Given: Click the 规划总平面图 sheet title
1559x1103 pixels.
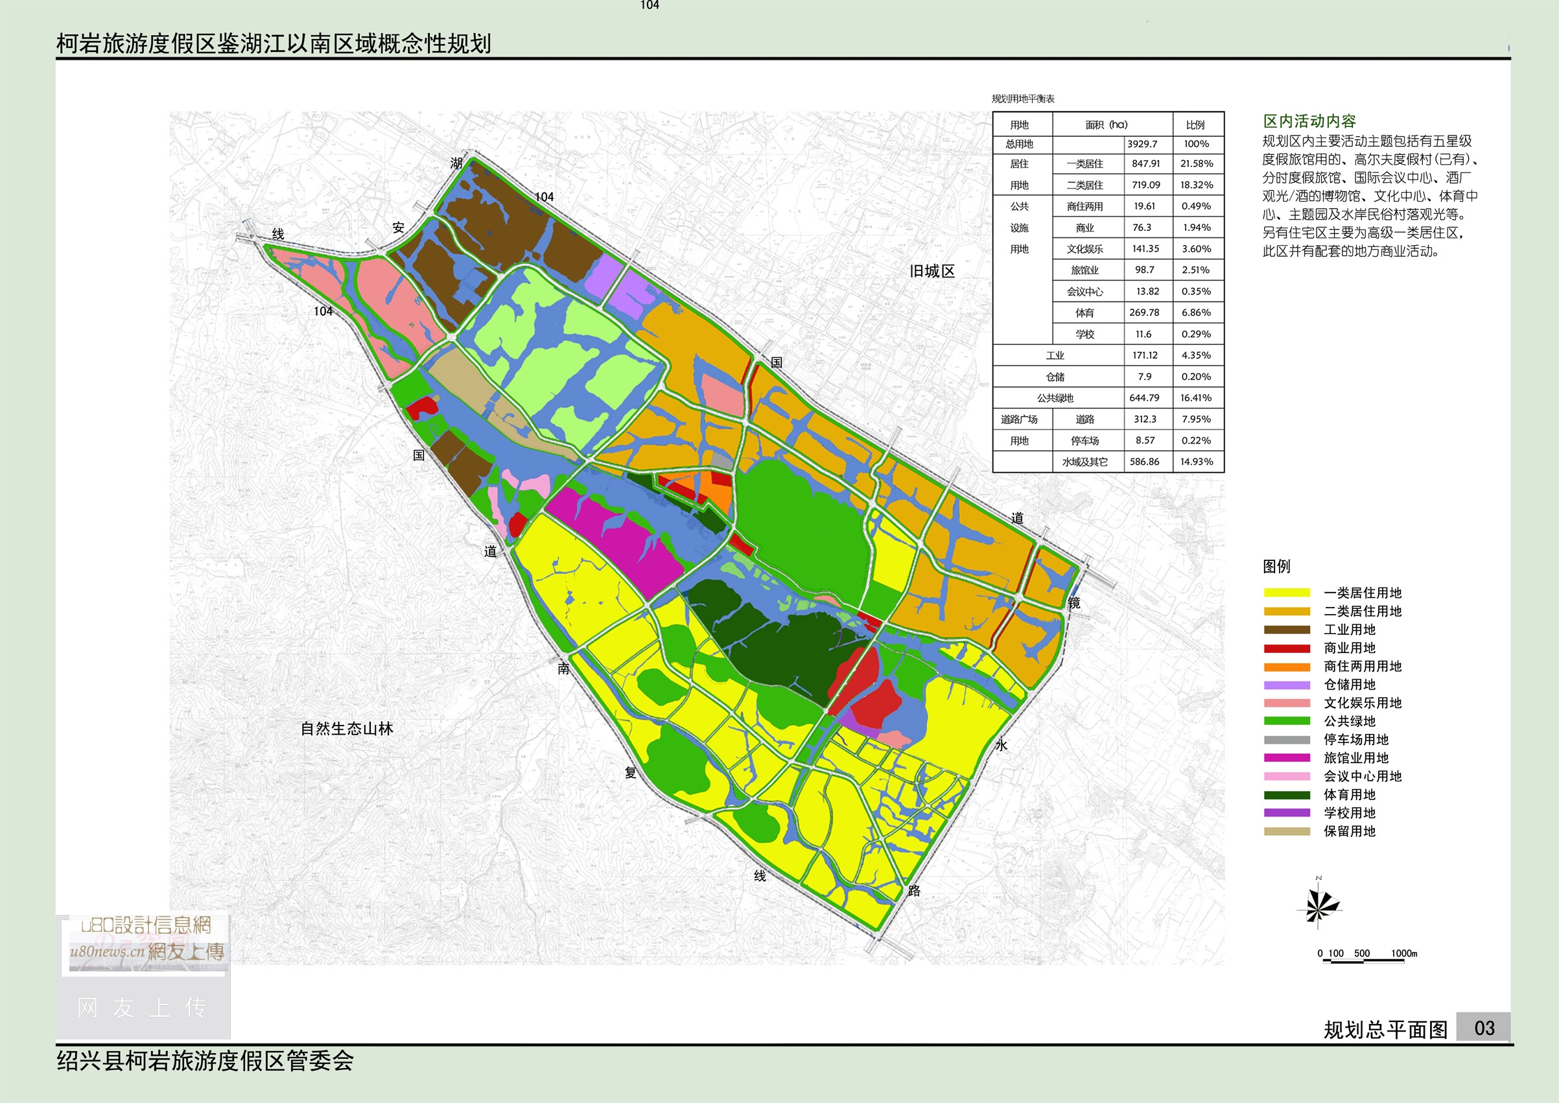Looking at the screenshot, I should point(1385,1030).
